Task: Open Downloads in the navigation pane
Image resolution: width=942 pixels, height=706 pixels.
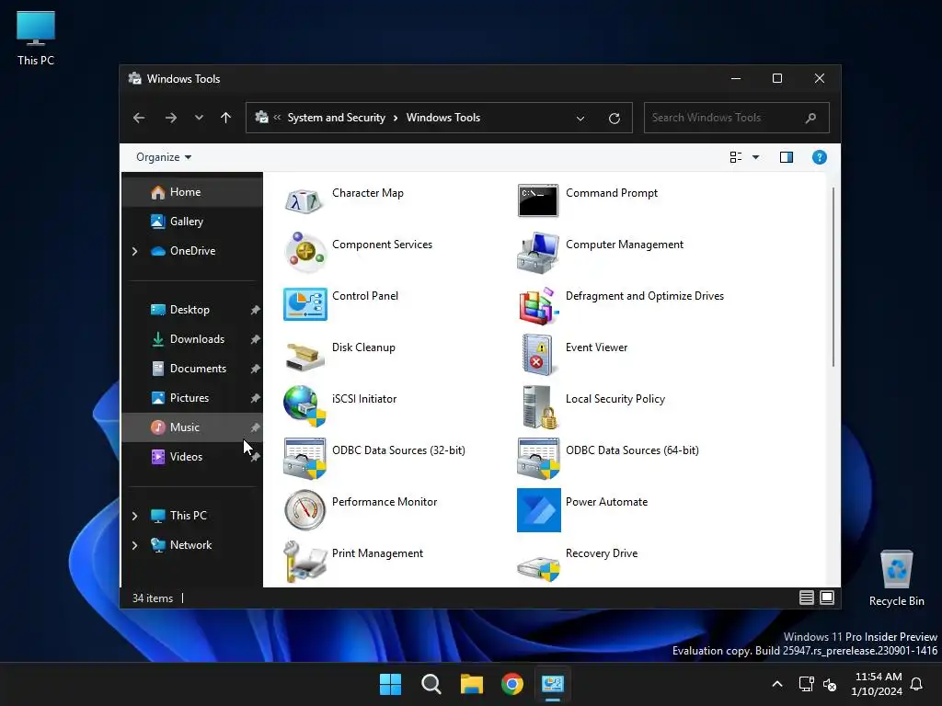Action: coord(191,339)
